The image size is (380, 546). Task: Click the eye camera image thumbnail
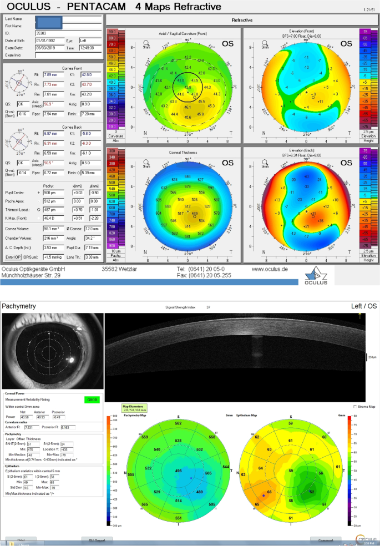(x=52, y=351)
